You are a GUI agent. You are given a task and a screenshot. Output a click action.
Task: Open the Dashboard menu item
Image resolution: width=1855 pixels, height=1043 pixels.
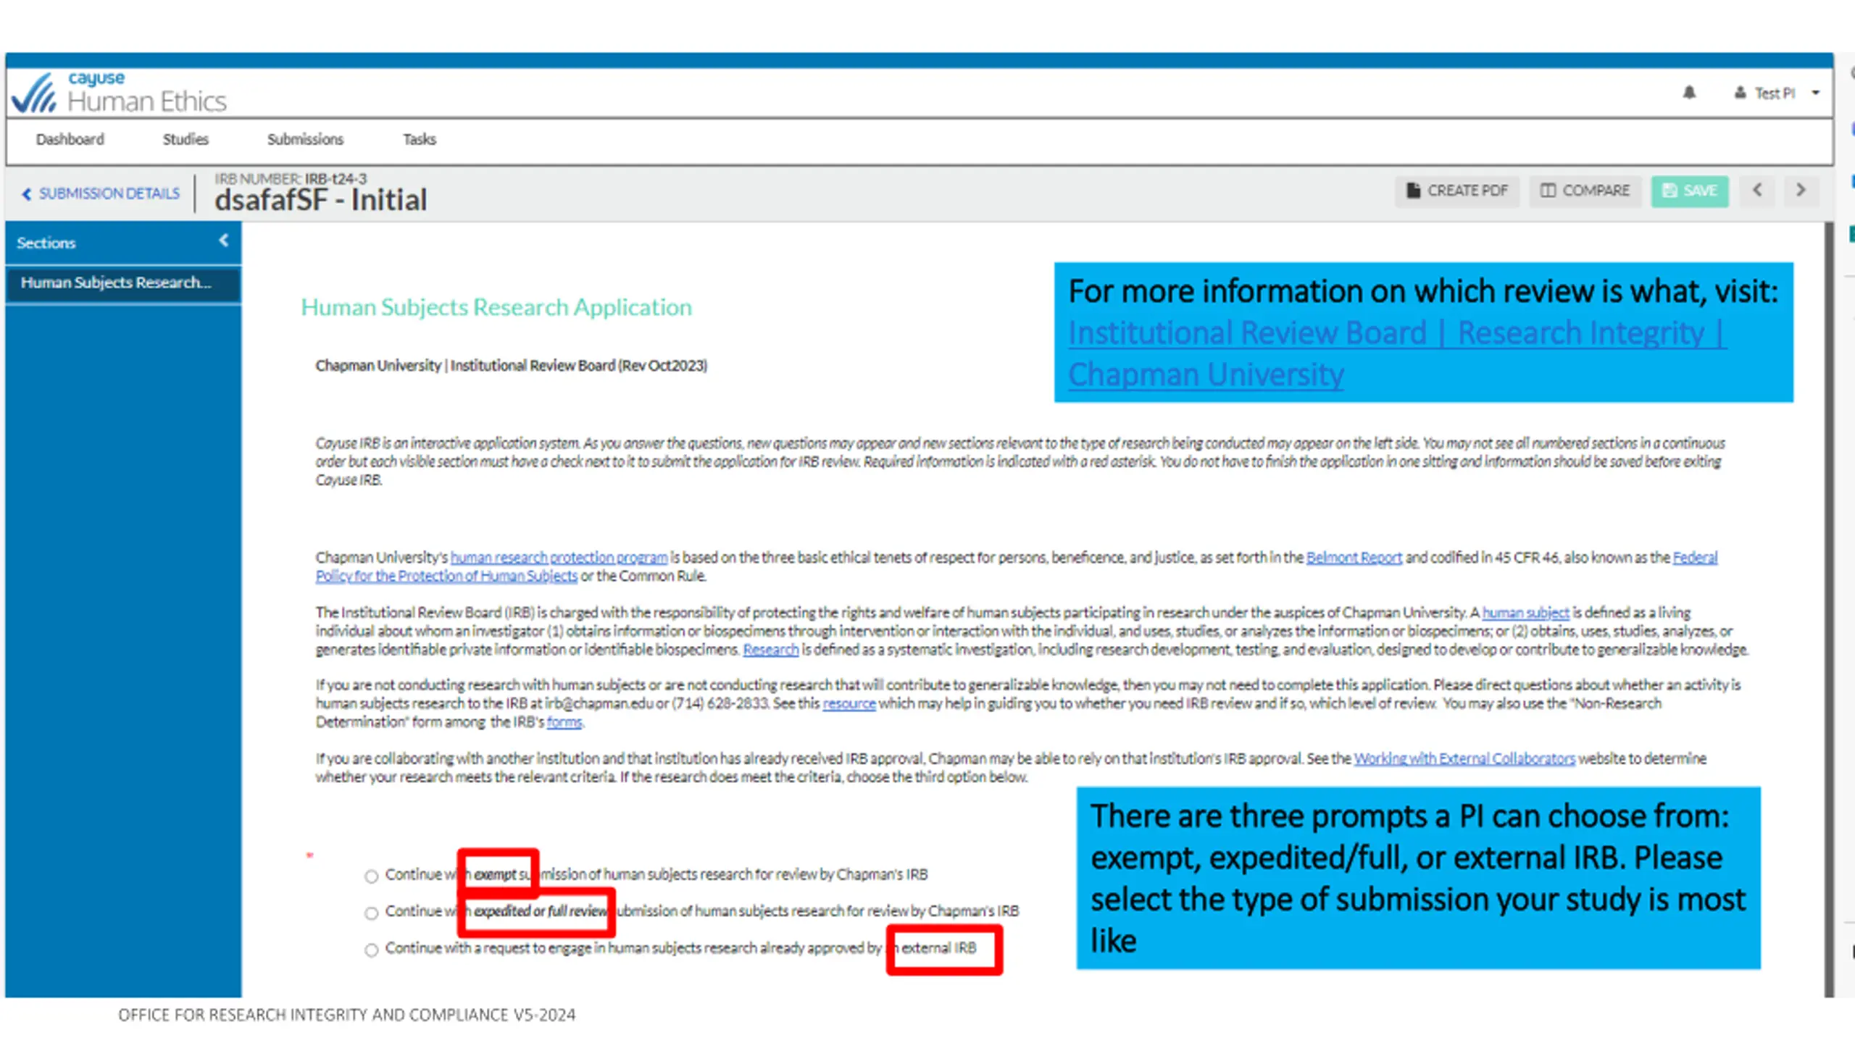point(70,139)
